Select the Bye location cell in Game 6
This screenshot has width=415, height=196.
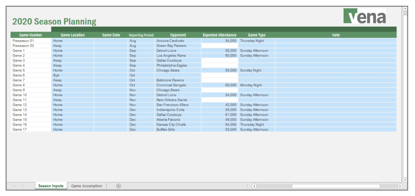[x=72, y=75]
